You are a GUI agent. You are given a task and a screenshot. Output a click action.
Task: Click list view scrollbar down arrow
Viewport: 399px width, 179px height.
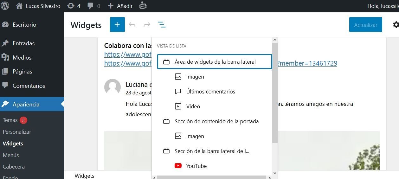(x=275, y=173)
